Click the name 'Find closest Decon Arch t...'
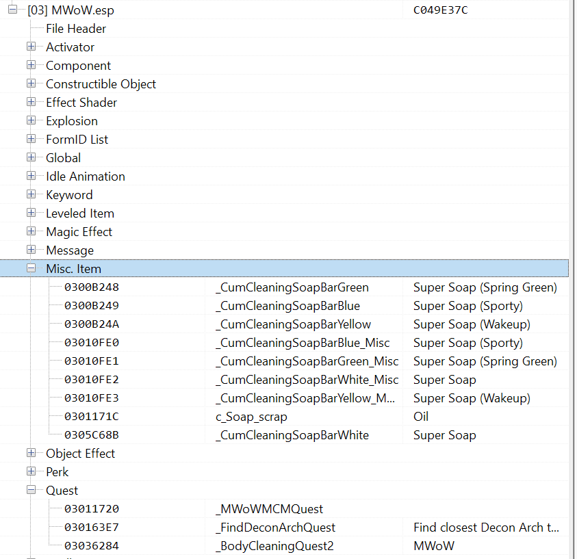The height and width of the screenshot is (559, 577). (x=486, y=528)
